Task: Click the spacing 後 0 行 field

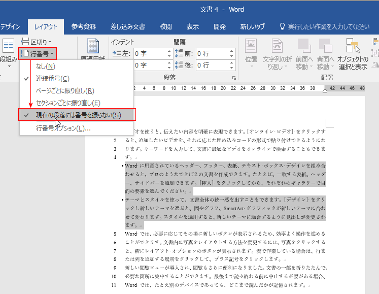Action: [x=212, y=65]
